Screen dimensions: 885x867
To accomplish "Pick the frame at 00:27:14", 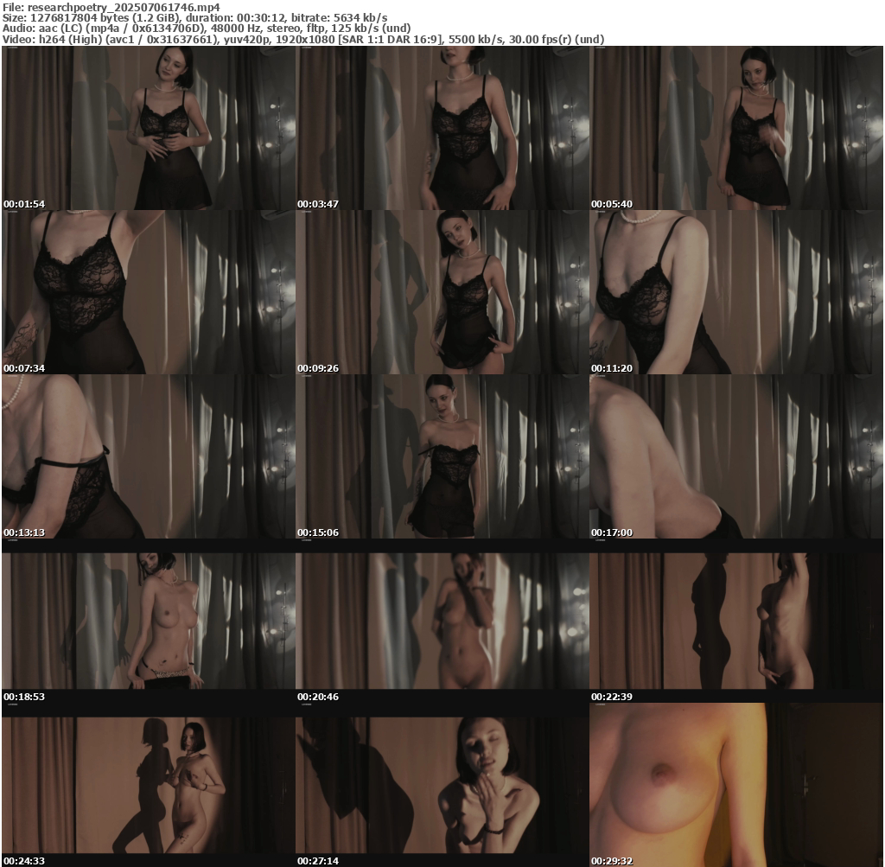I will tap(442, 785).
